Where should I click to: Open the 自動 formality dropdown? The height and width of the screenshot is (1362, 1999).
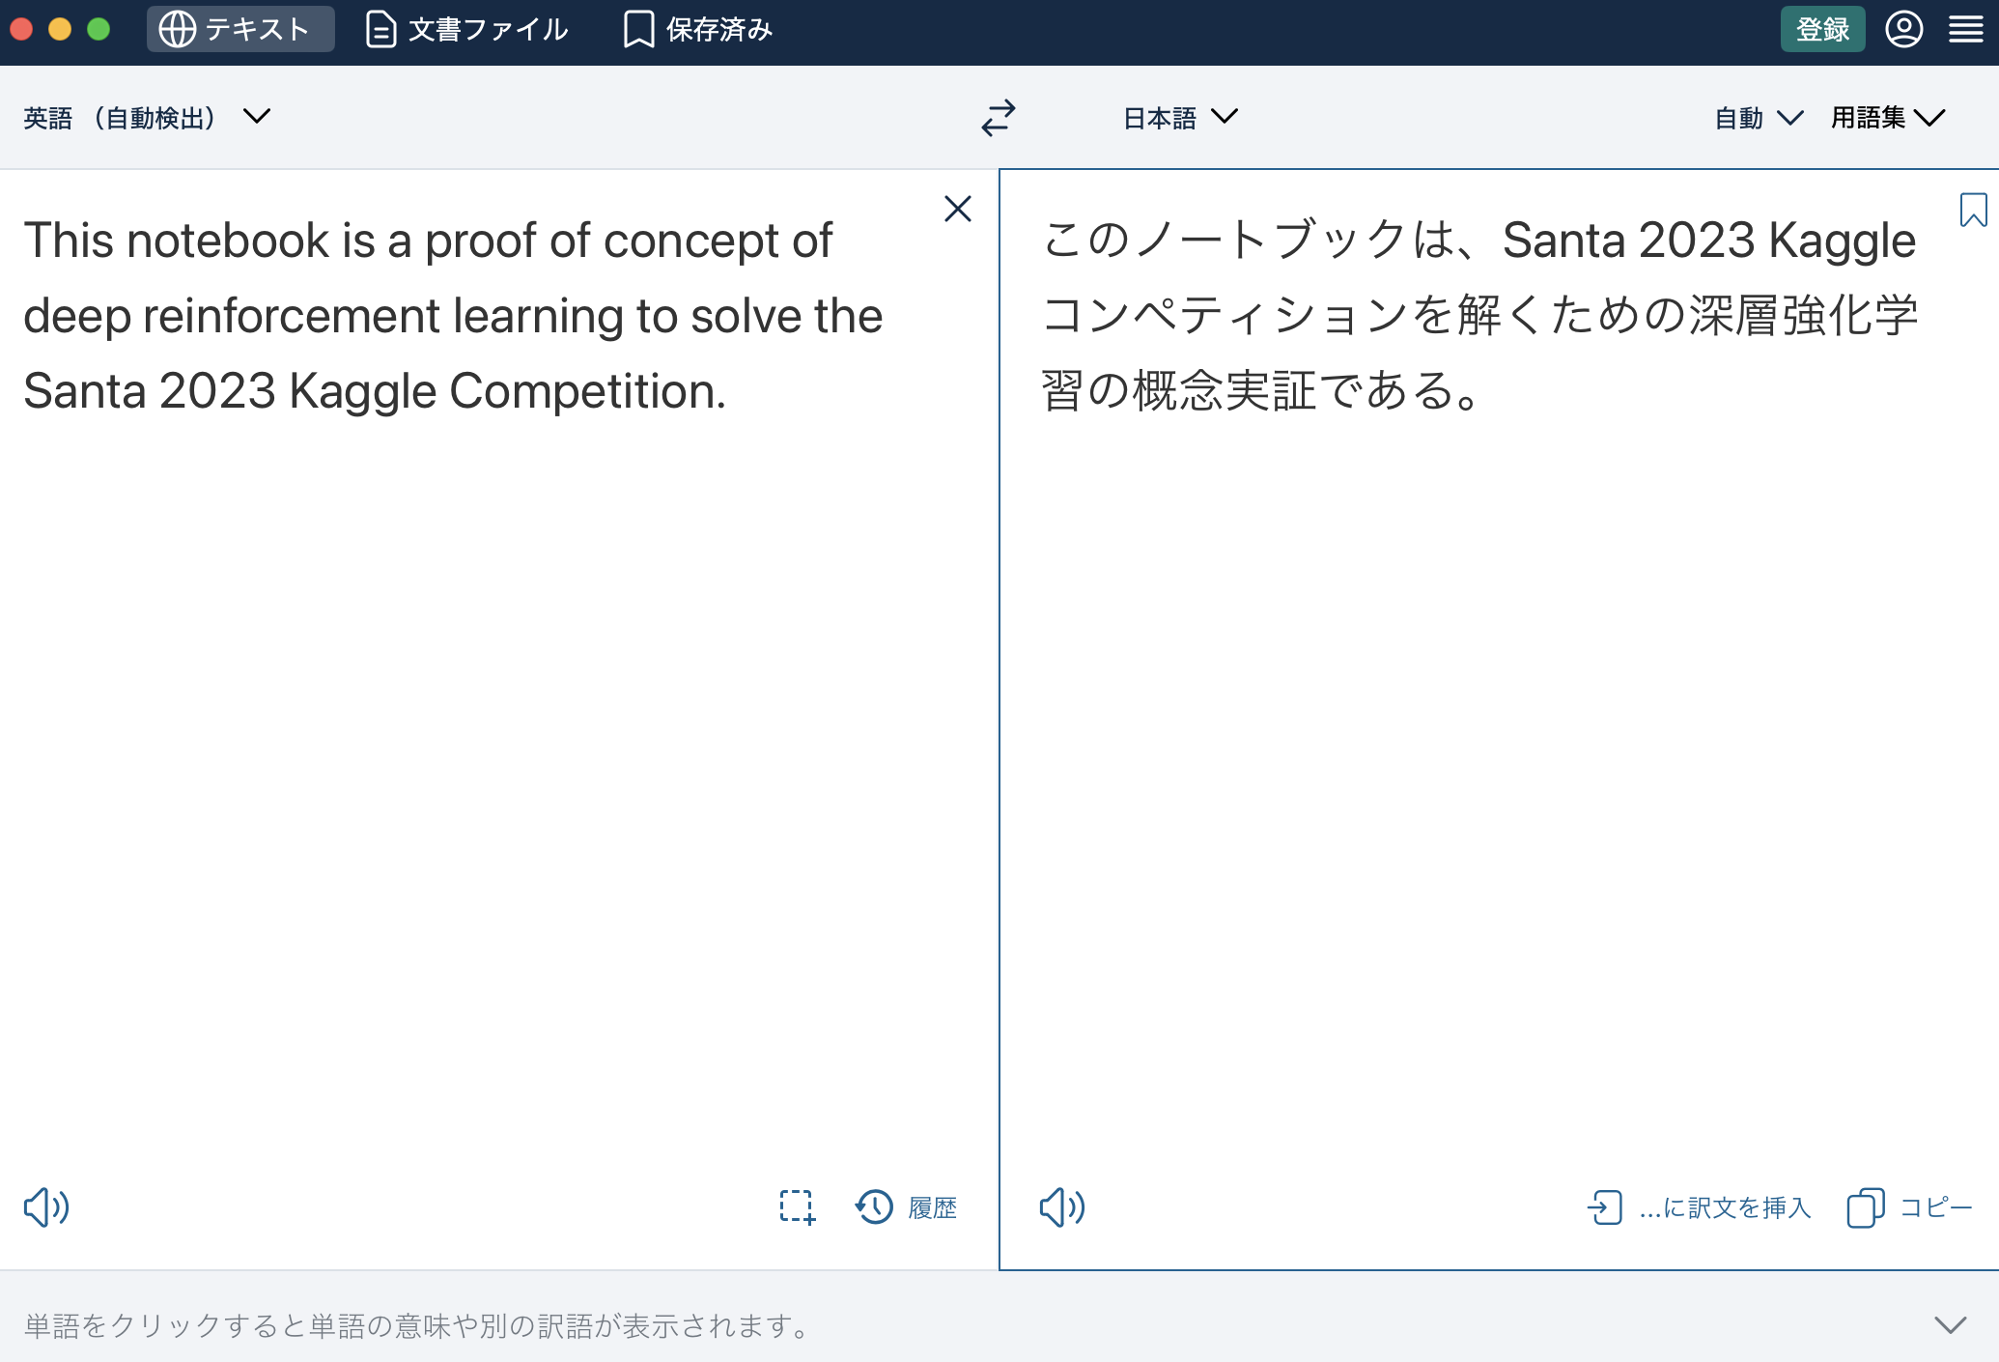[1756, 118]
